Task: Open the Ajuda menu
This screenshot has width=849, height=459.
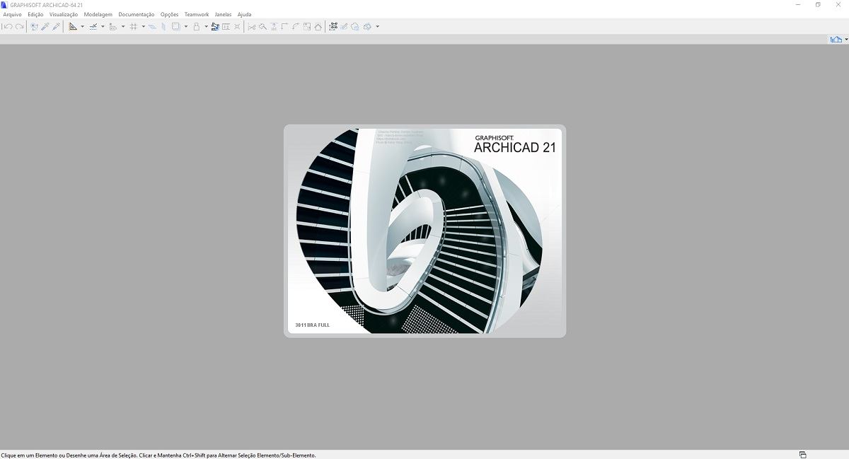Action: click(x=244, y=14)
